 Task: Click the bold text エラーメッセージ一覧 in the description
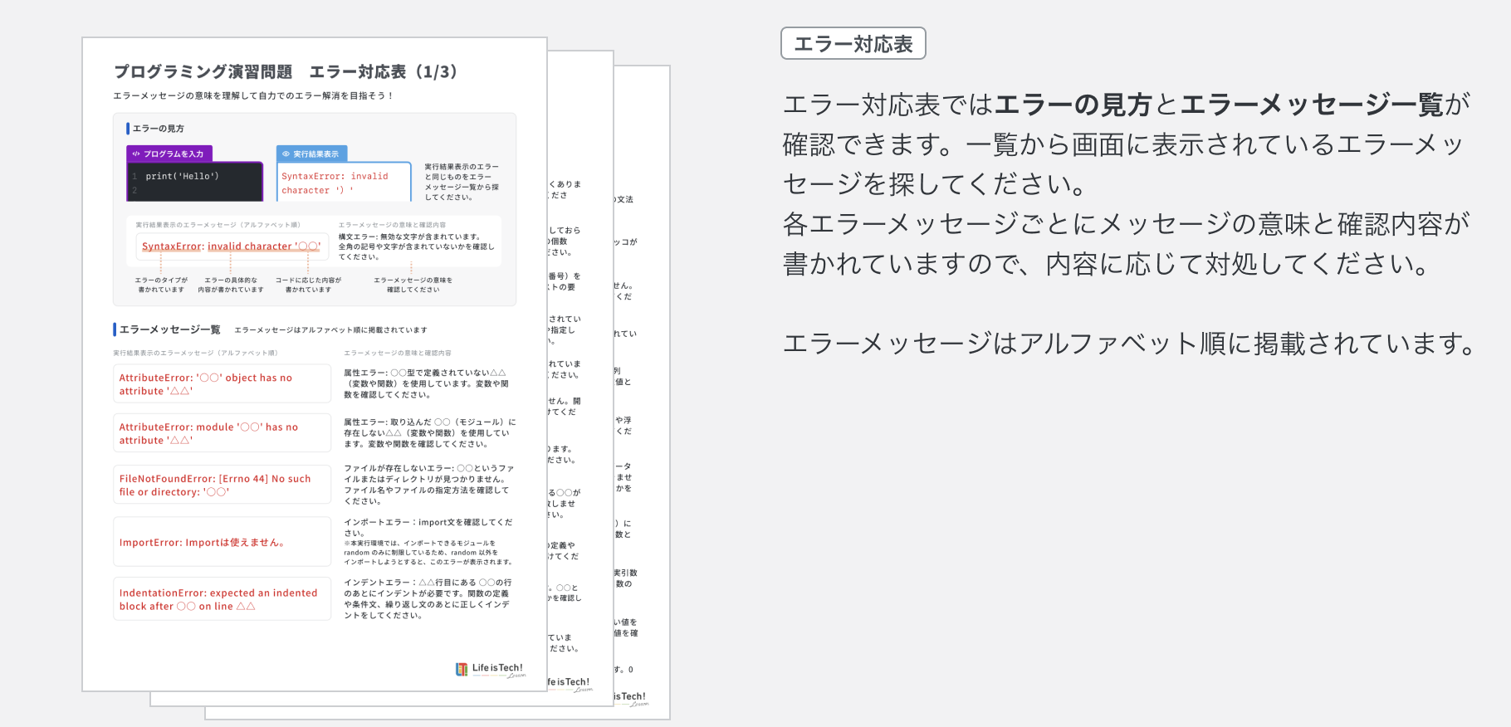pos(1313,105)
